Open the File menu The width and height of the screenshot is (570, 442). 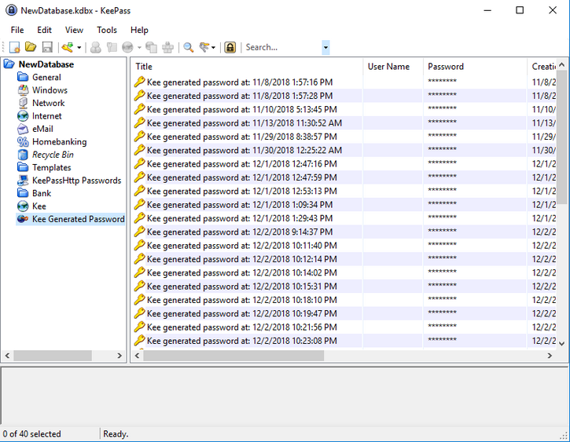coord(17,30)
